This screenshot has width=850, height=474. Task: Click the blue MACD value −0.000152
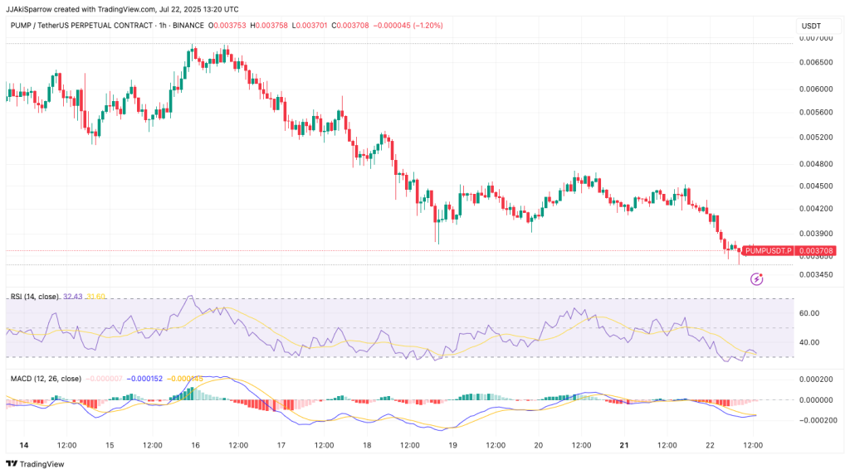click(x=145, y=379)
